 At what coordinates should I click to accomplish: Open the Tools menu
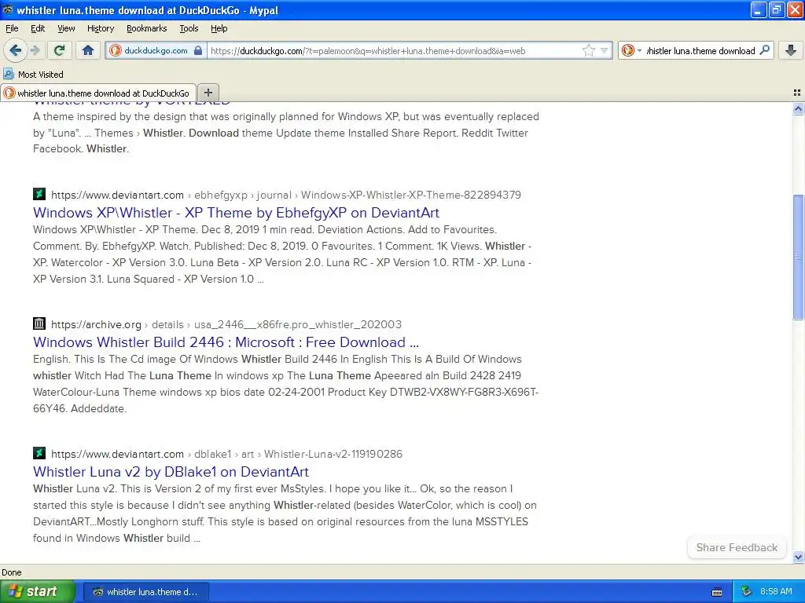(189, 28)
